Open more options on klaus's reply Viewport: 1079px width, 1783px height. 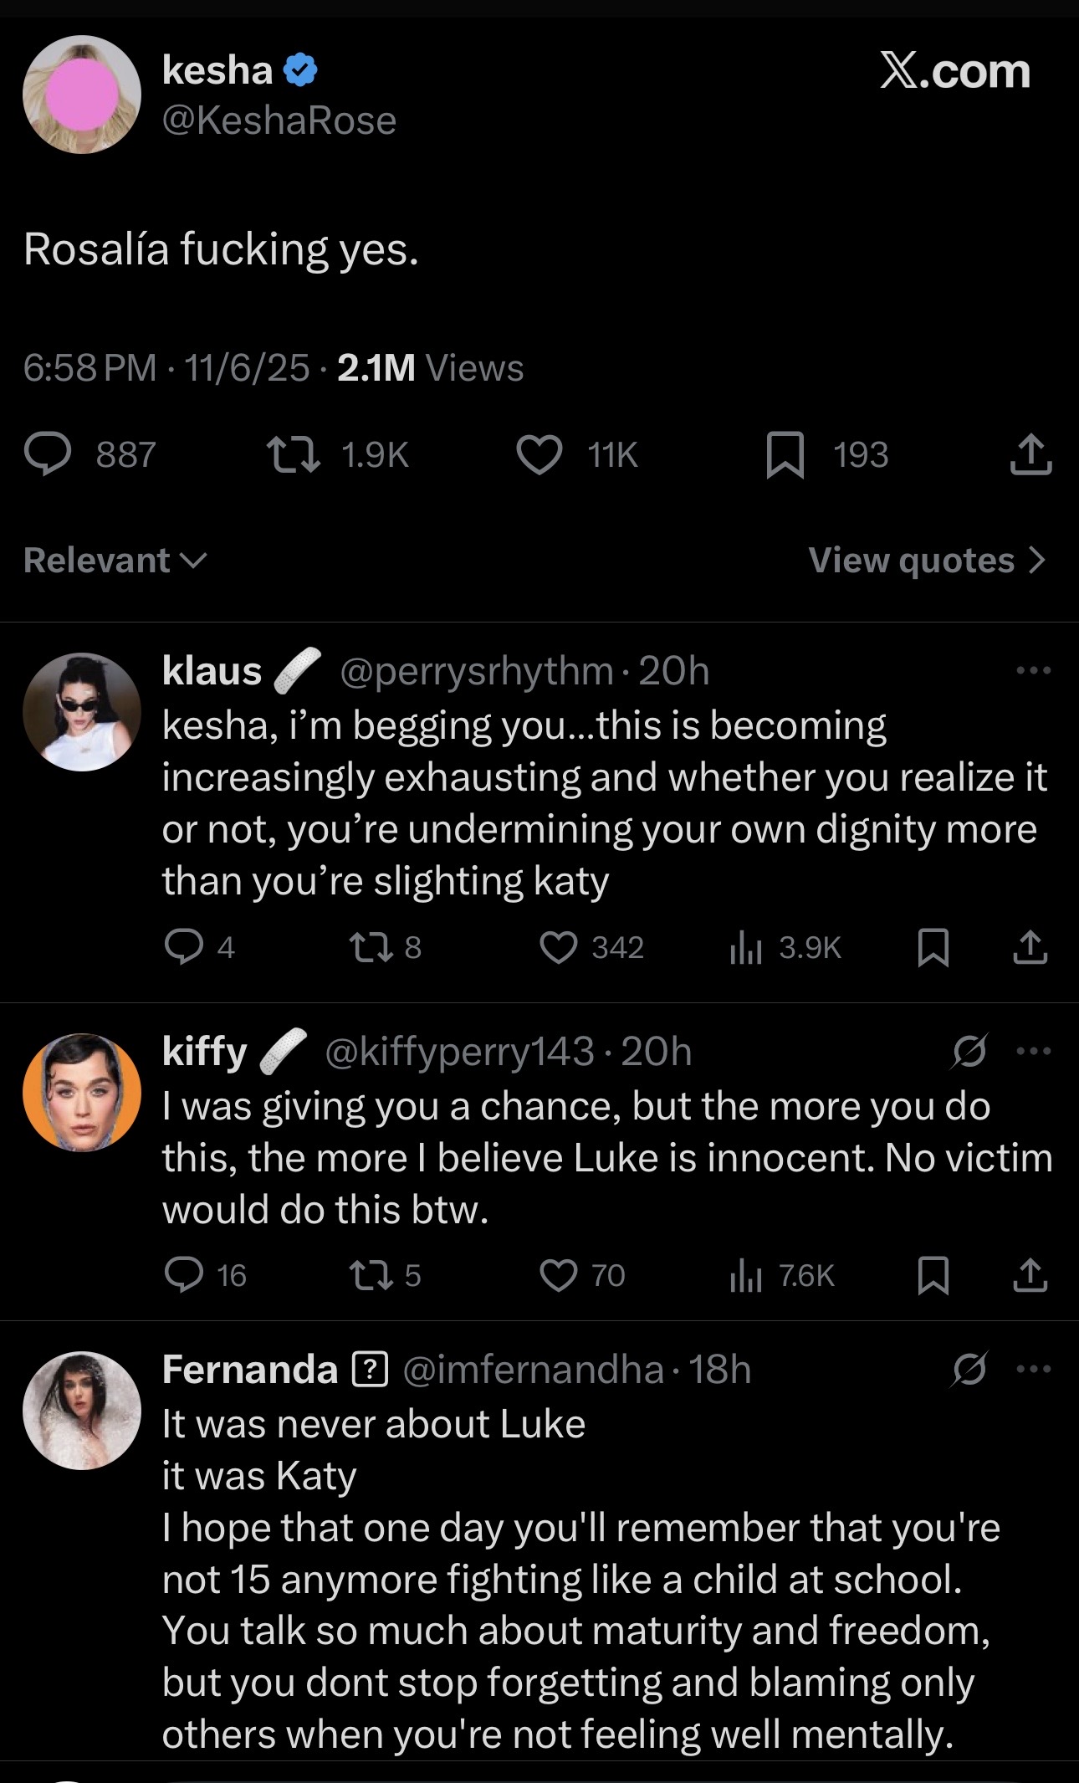click(x=1034, y=670)
